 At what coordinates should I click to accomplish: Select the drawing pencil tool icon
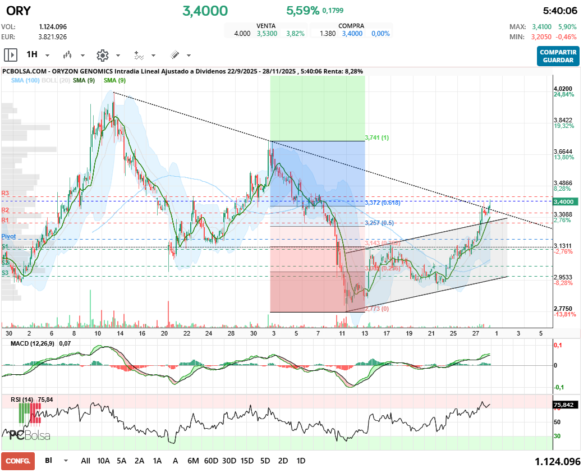(x=174, y=56)
